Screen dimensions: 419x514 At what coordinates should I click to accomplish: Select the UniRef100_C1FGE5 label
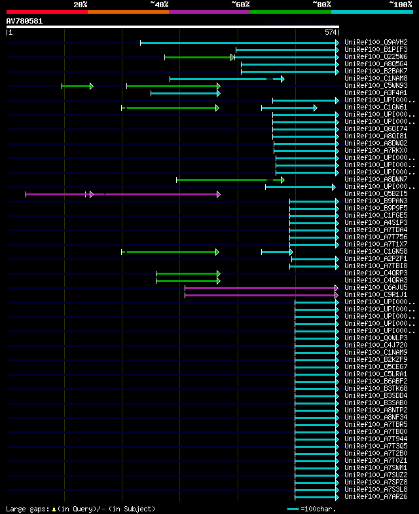pyautogui.click(x=376, y=215)
